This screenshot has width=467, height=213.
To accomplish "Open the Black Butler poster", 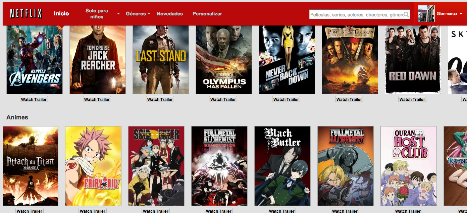I will (282, 166).
